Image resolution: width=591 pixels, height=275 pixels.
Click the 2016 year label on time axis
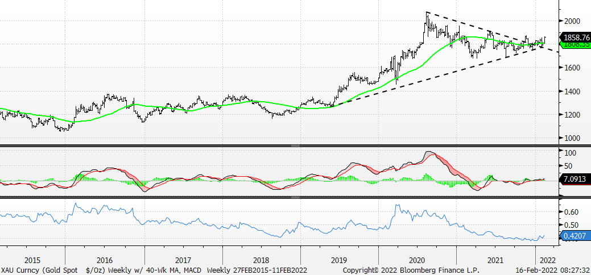[x=105, y=260]
